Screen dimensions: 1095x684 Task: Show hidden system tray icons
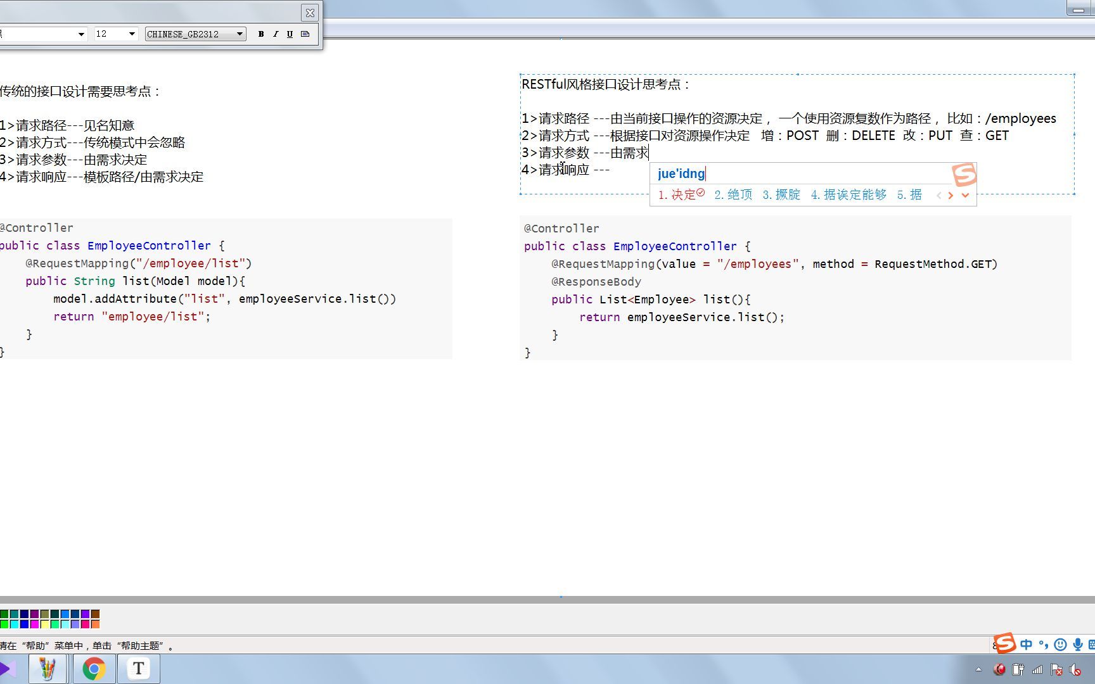[x=978, y=669]
